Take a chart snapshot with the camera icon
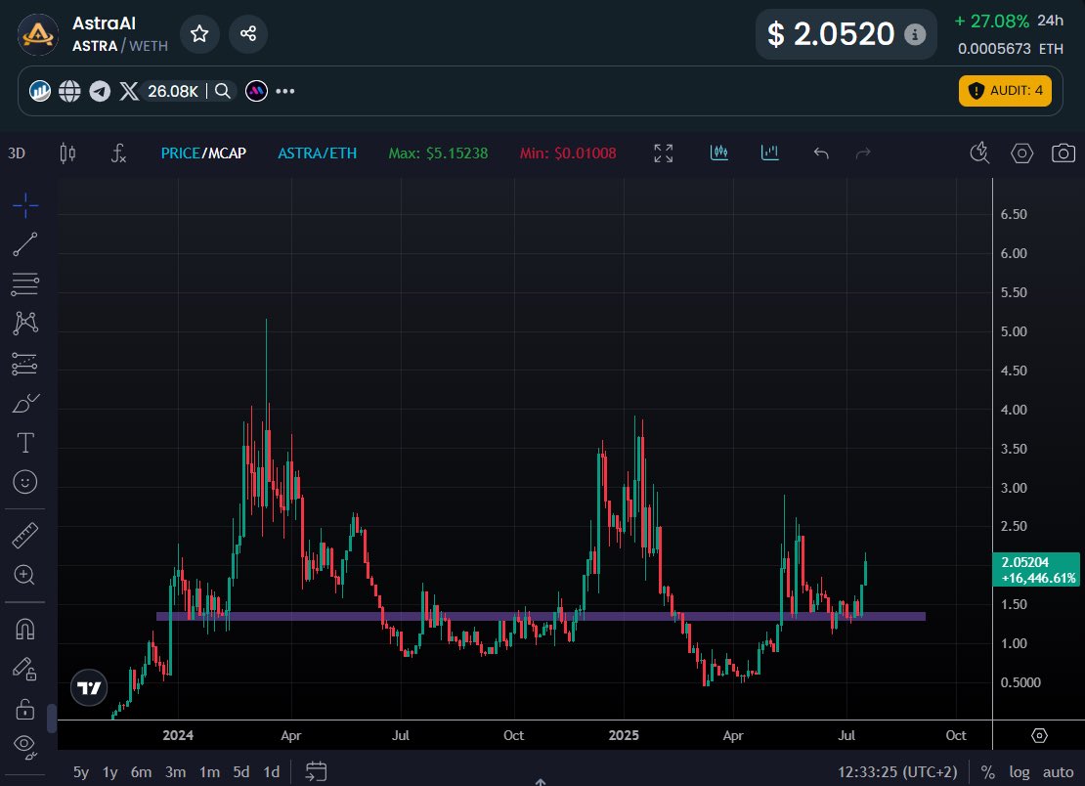This screenshot has width=1085, height=786. pos(1063,153)
